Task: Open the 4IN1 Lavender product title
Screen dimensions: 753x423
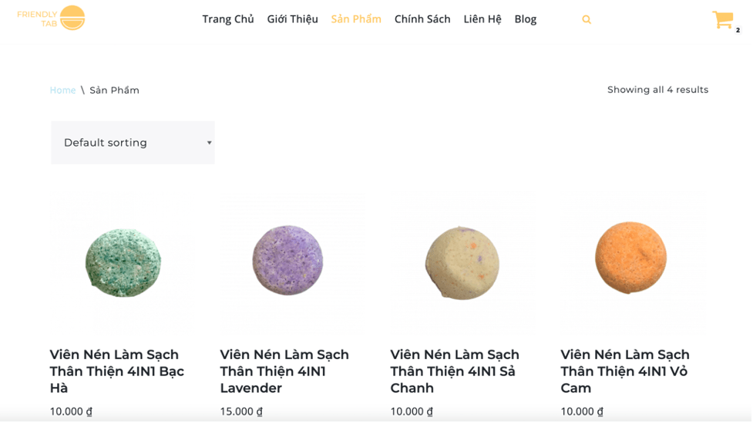Action: (284, 371)
